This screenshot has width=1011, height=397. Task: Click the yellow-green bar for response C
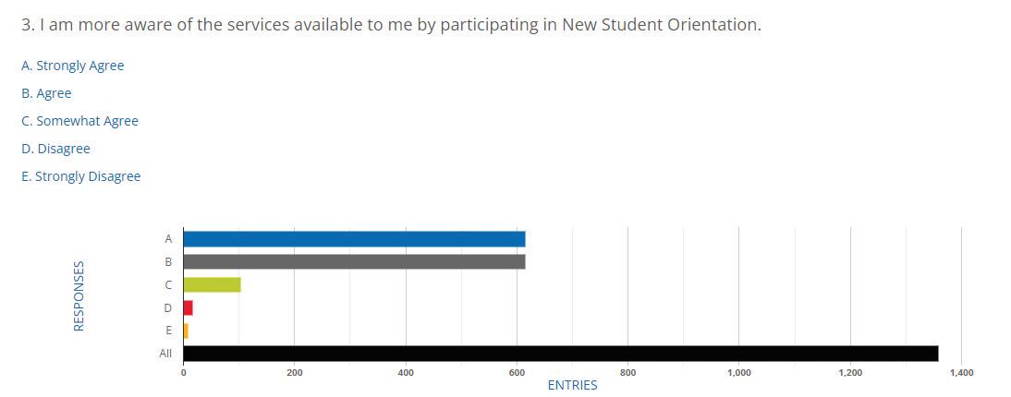point(213,285)
